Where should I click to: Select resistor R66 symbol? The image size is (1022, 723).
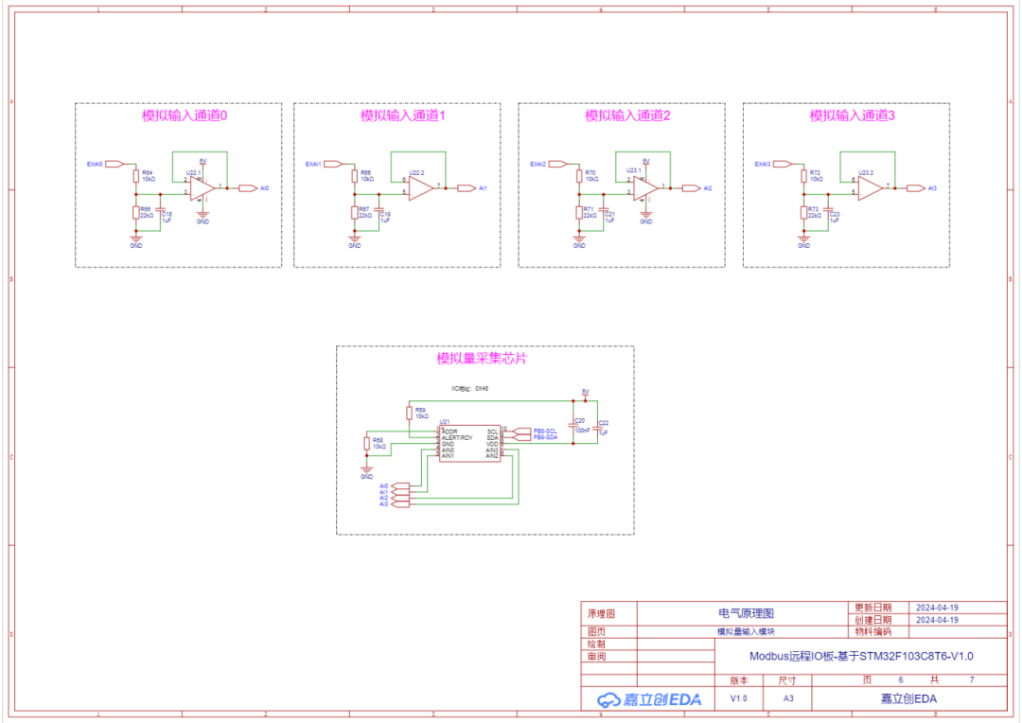[355, 176]
